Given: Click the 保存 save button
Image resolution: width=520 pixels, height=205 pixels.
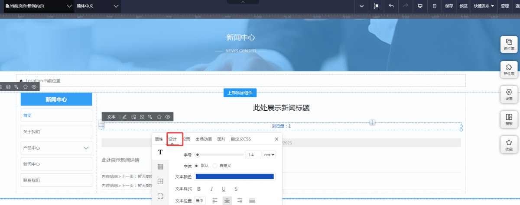Looking at the screenshot, I should coord(449,6).
